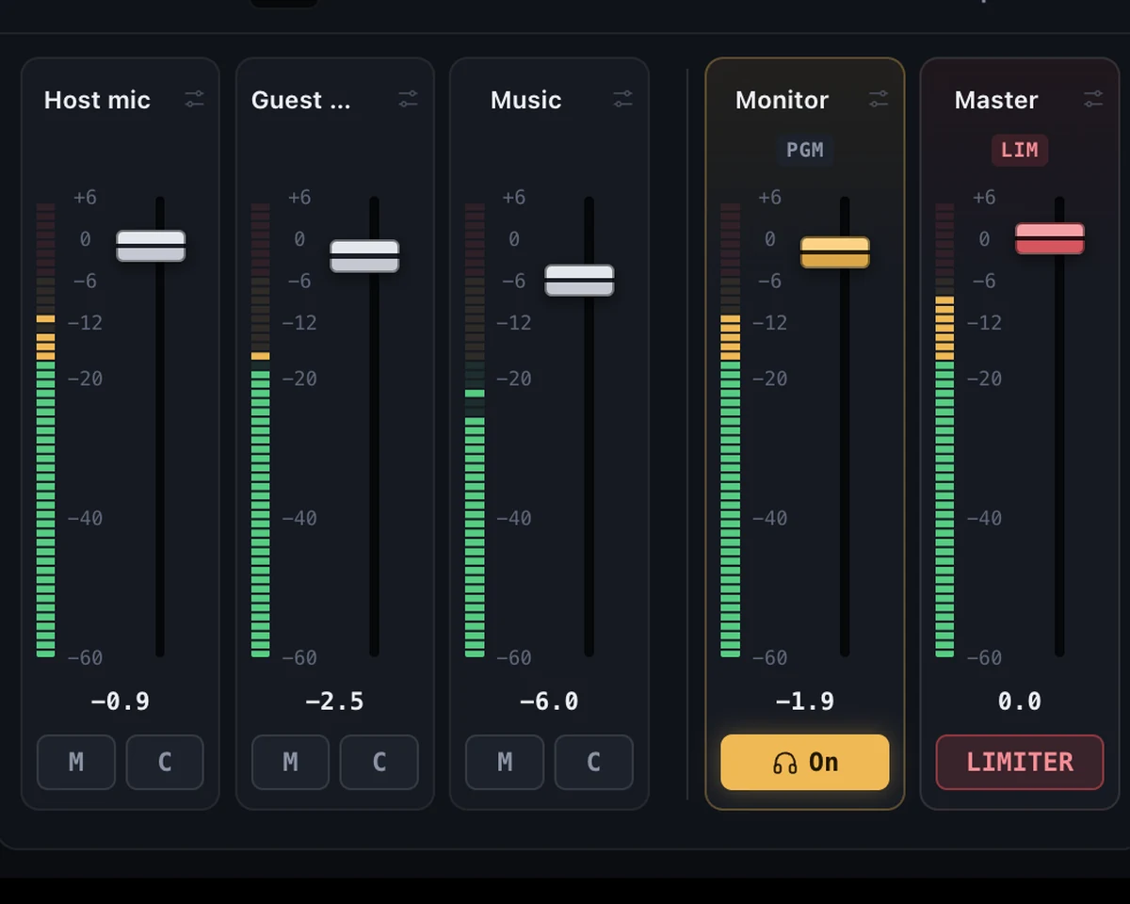Select Music level value -6.0

coord(549,702)
